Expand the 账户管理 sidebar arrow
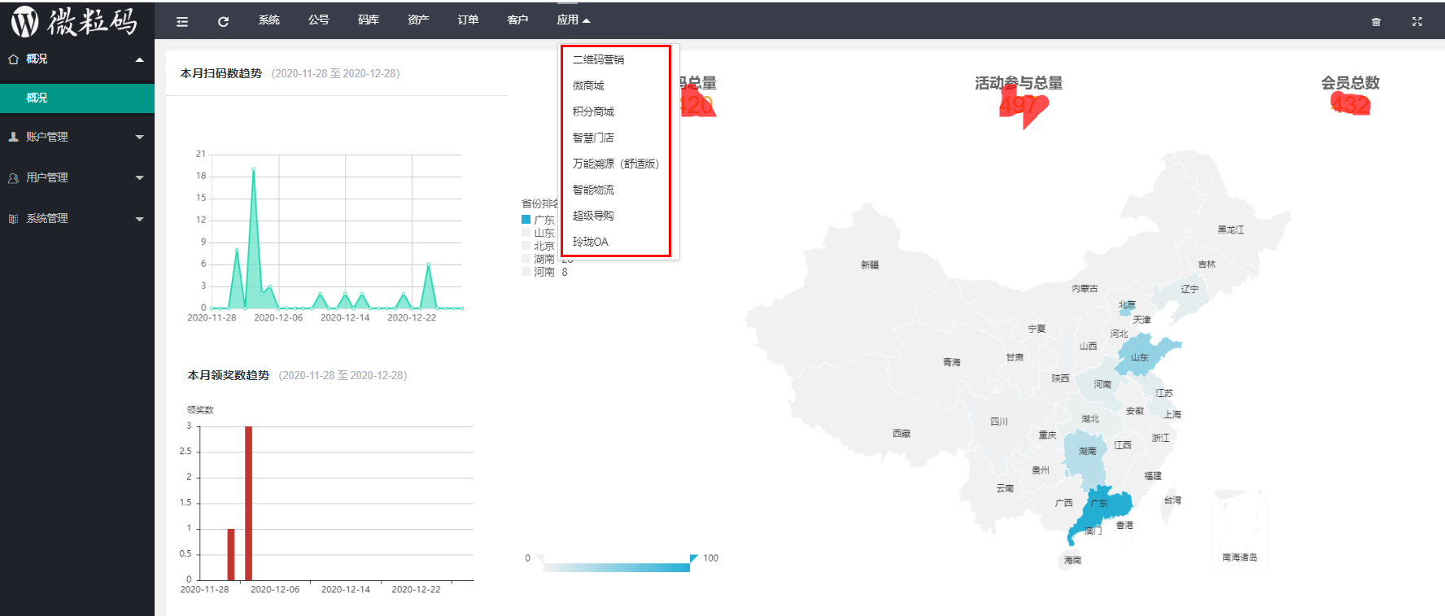The height and width of the screenshot is (616, 1445). point(139,137)
